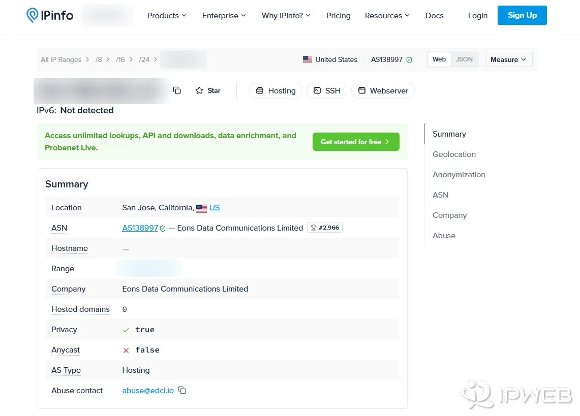Screen dimensions: 580x416
Task: Open the Products dropdown menu
Action: tap(167, 16)
